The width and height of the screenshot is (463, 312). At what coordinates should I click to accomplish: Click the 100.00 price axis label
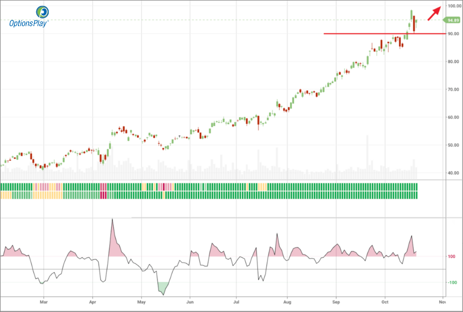[453, 6]
